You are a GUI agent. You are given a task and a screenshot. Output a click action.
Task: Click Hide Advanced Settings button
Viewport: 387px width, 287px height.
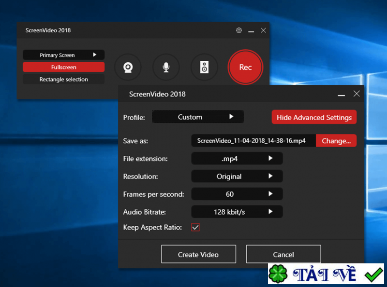314,117
